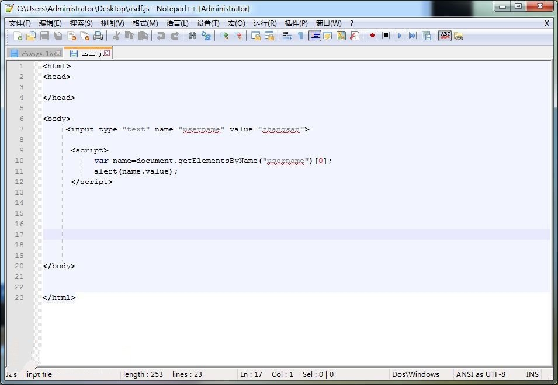Click the closing body tag line in editor
The image size is (558, 385).
click(59, 266)
